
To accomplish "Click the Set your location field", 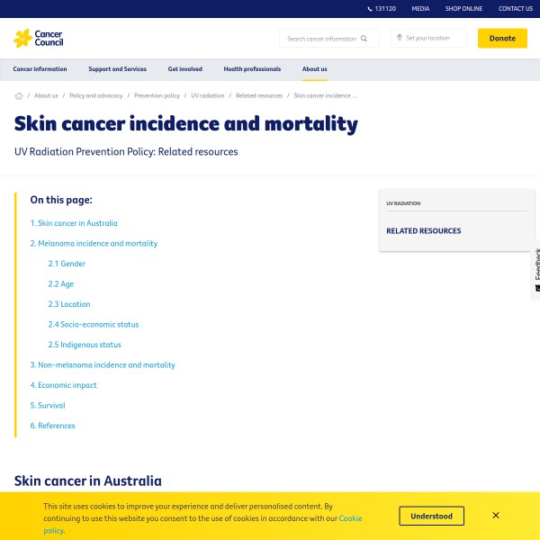I will coord(434,39).
